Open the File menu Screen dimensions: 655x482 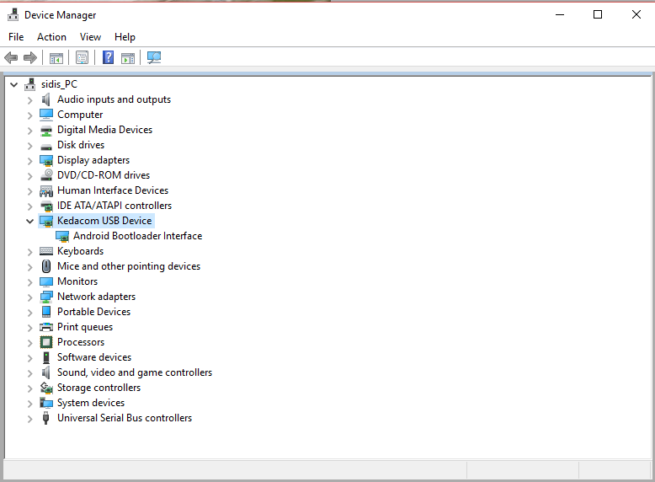pos(16,37)
